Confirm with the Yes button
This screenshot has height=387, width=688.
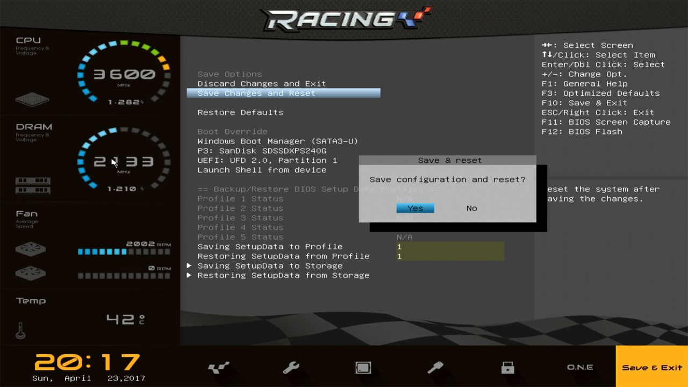click(415, 208)
